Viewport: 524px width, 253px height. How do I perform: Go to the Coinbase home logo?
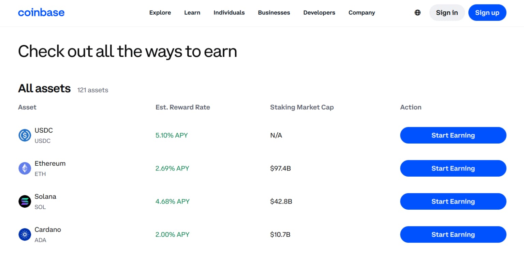point(41,13)
